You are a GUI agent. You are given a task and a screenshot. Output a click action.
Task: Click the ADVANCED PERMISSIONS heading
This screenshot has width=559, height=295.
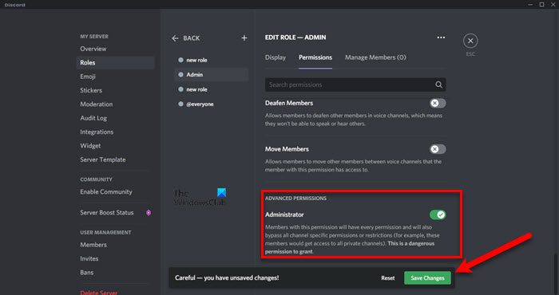click(x=295, y=199)
